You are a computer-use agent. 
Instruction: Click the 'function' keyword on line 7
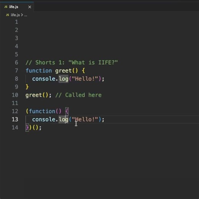39,71
